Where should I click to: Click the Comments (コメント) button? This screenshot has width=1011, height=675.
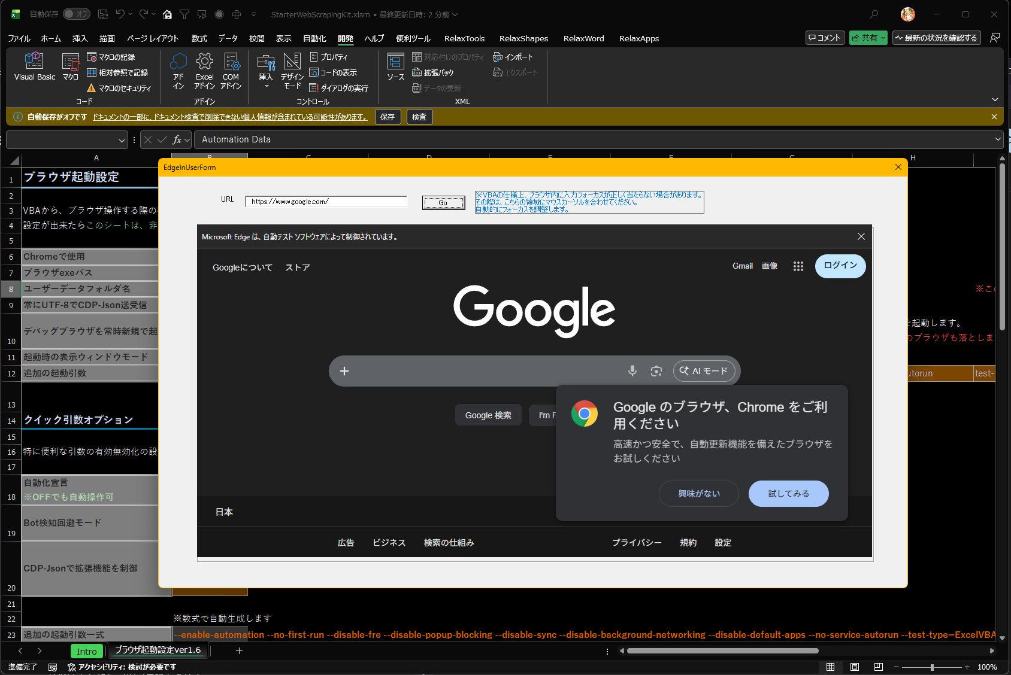point(825,38)
